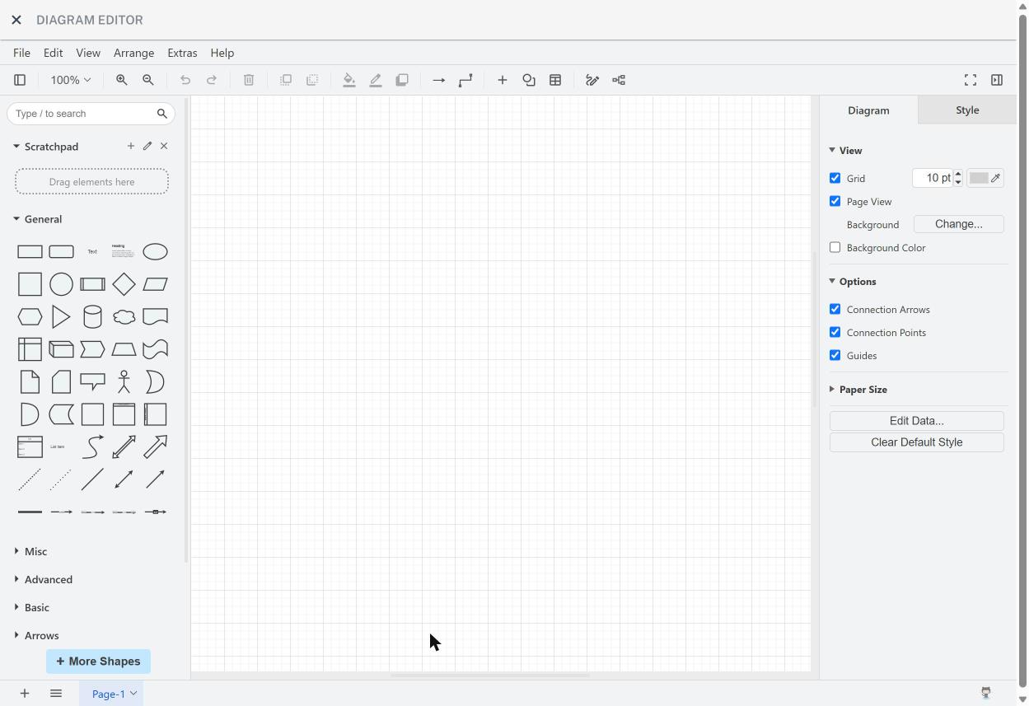Add item to Scratchpad with plus

pos(130,146)
